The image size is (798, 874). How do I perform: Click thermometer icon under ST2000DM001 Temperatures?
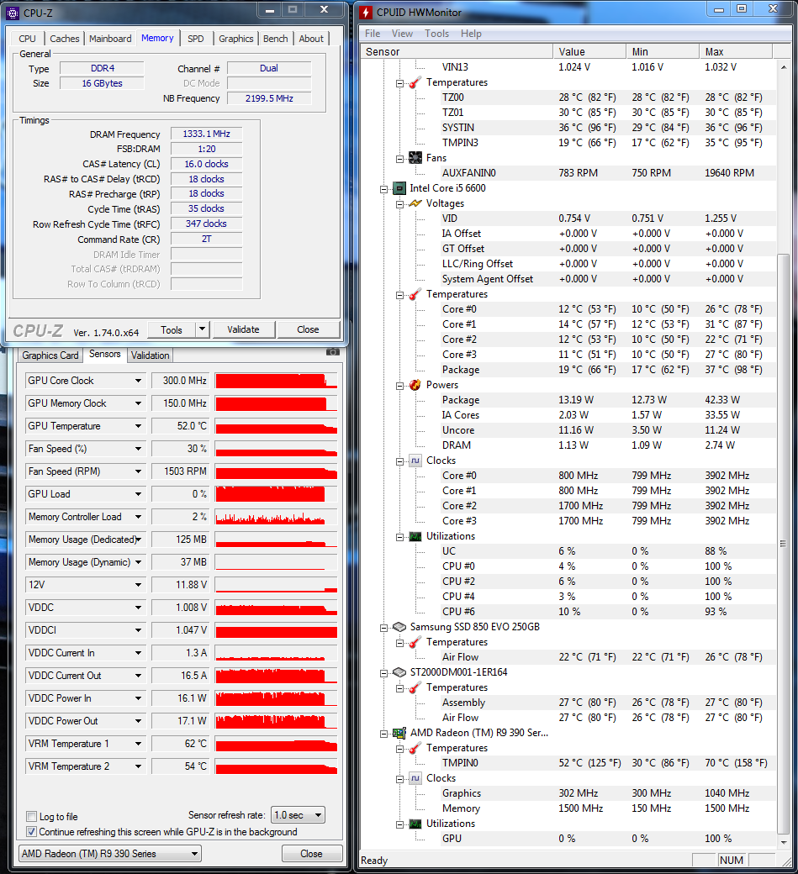pos(415,687)
